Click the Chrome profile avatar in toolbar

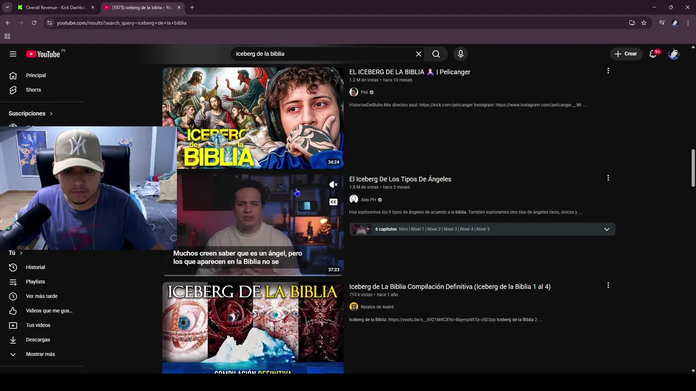[x=675, y=23]
